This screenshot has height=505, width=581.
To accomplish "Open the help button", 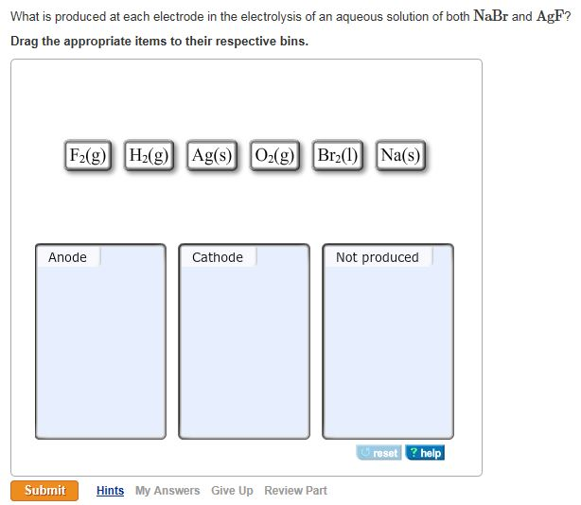I will click(x=425, y=453).
